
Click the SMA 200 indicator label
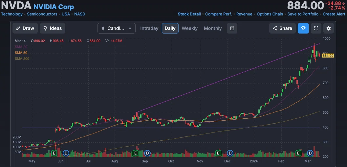click(x=22, y=59)
